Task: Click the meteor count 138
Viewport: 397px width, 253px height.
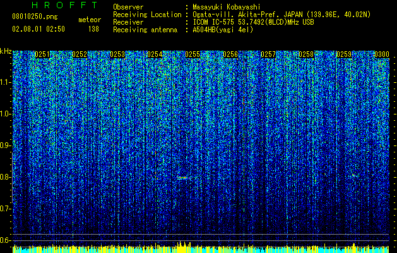Action: tap(93, 29)
